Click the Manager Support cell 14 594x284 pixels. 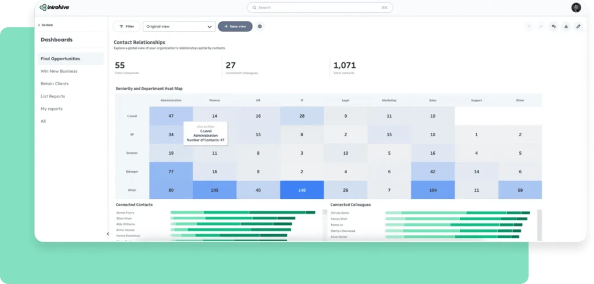(x=477, y=172)
